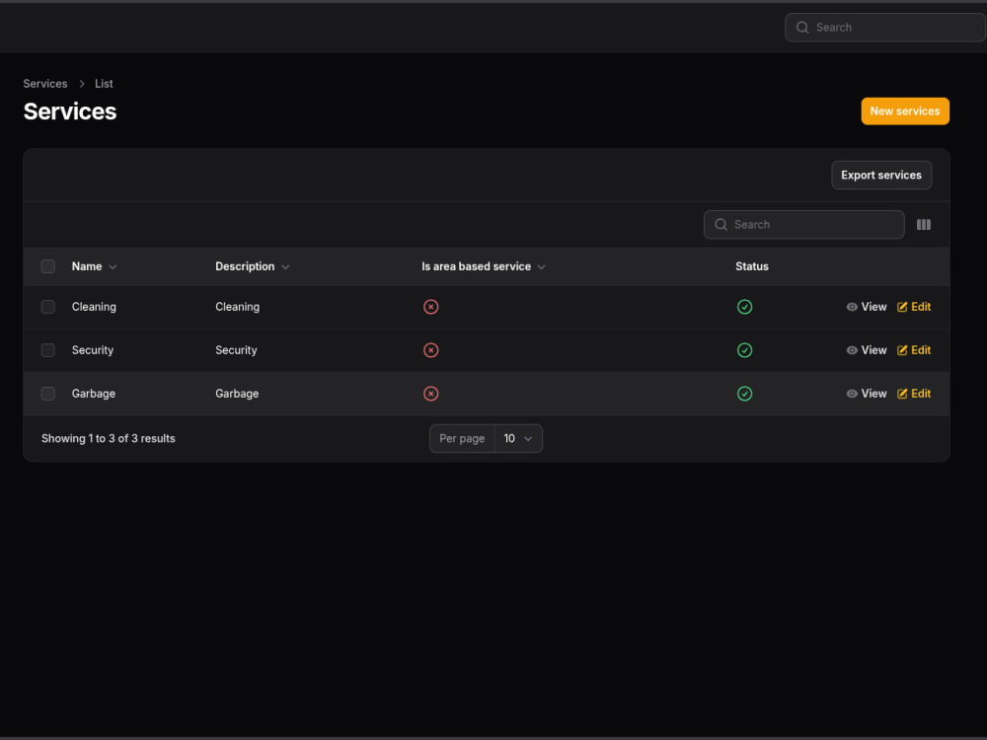This screenshot has width=987, height=740.
Task: Click the red X icon in the Garbage row
Action: [x=430, y=394]
